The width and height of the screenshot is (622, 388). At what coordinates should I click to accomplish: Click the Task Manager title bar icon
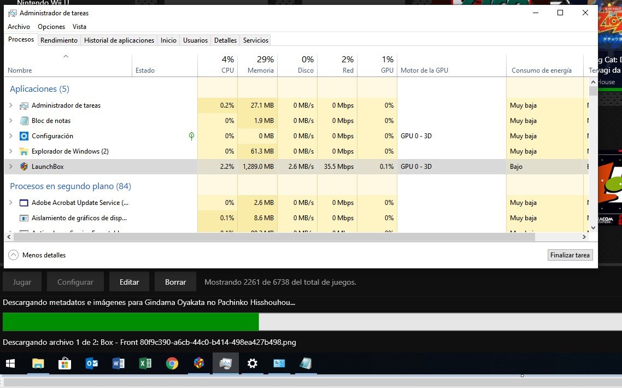(13, 13)
